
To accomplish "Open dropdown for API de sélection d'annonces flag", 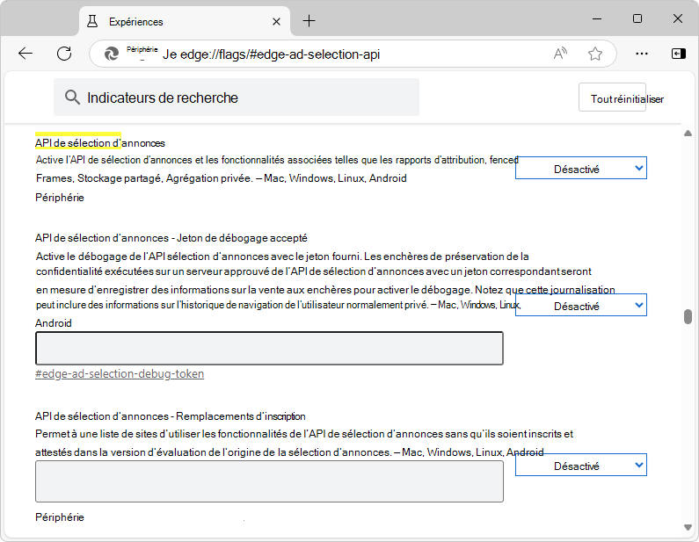I will (x=581, y=168).
